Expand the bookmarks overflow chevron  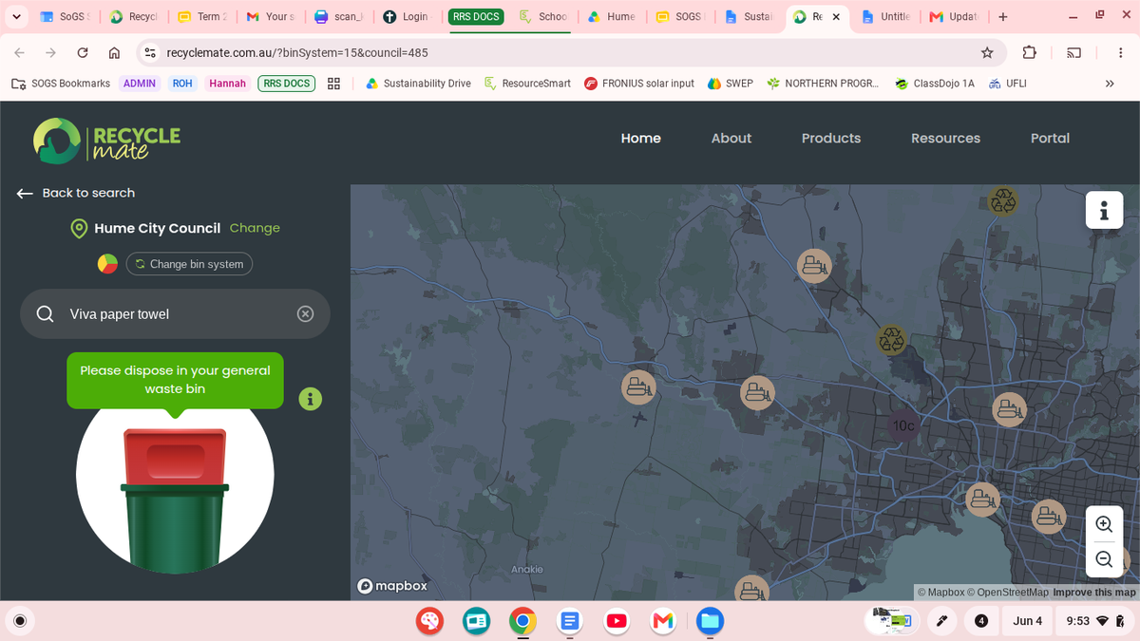1110,84
